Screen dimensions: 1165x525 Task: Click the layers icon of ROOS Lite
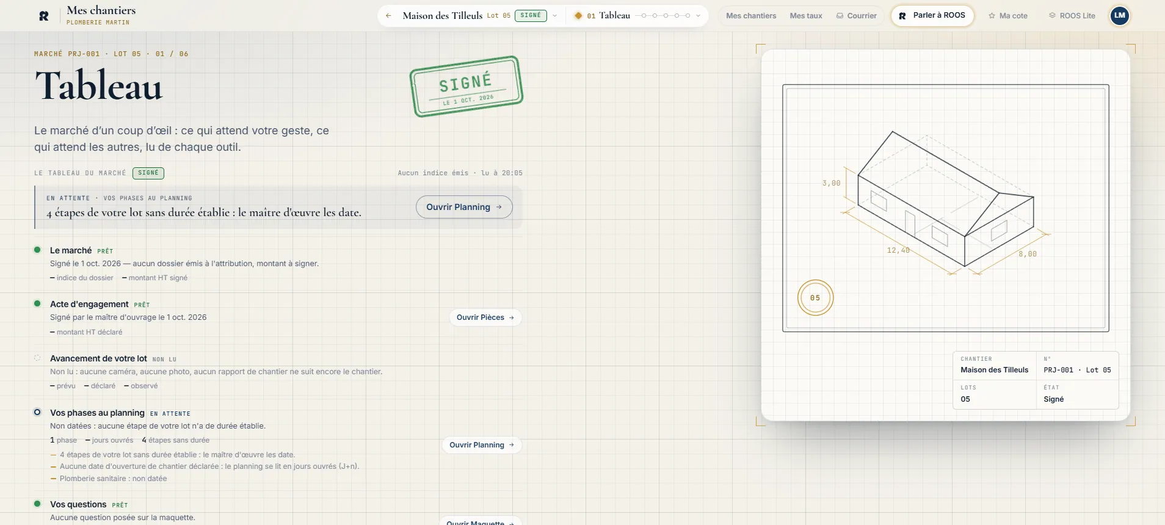pyautogui.click(x=1052, y=16)
